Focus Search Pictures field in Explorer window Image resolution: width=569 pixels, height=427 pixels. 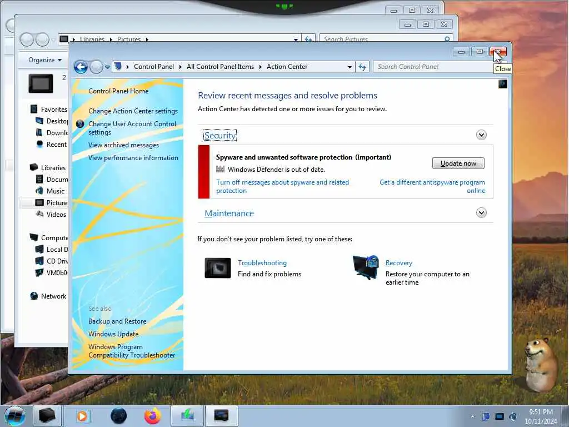(x=386, y=38)
